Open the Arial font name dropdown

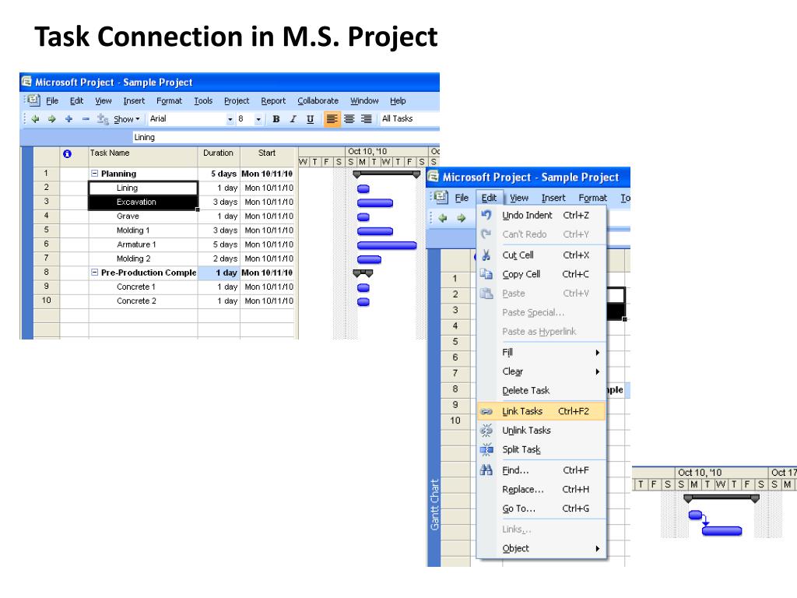coord(230,119)
